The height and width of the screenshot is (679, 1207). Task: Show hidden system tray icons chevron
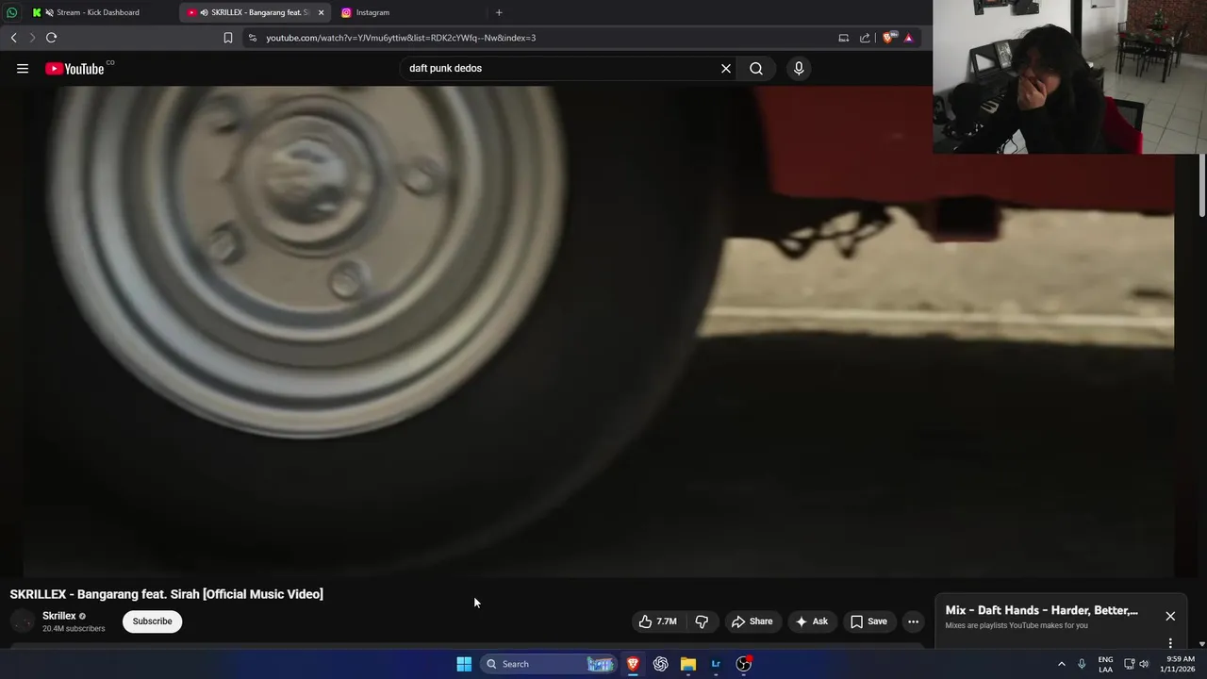pos(1061,664)
